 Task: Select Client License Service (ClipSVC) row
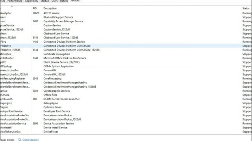126,62
